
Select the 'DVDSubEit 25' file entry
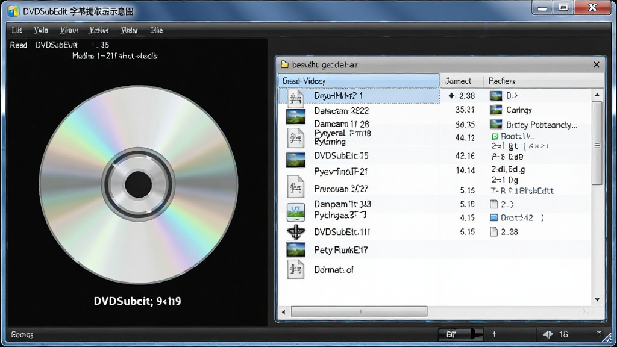coord(341,156)
